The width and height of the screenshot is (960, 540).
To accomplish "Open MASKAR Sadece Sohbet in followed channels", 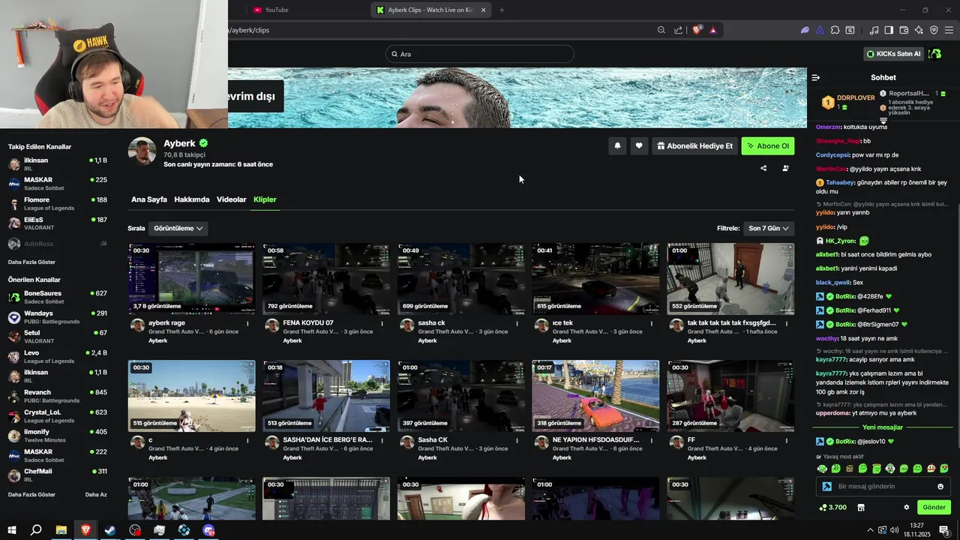I will click(58, 184).
